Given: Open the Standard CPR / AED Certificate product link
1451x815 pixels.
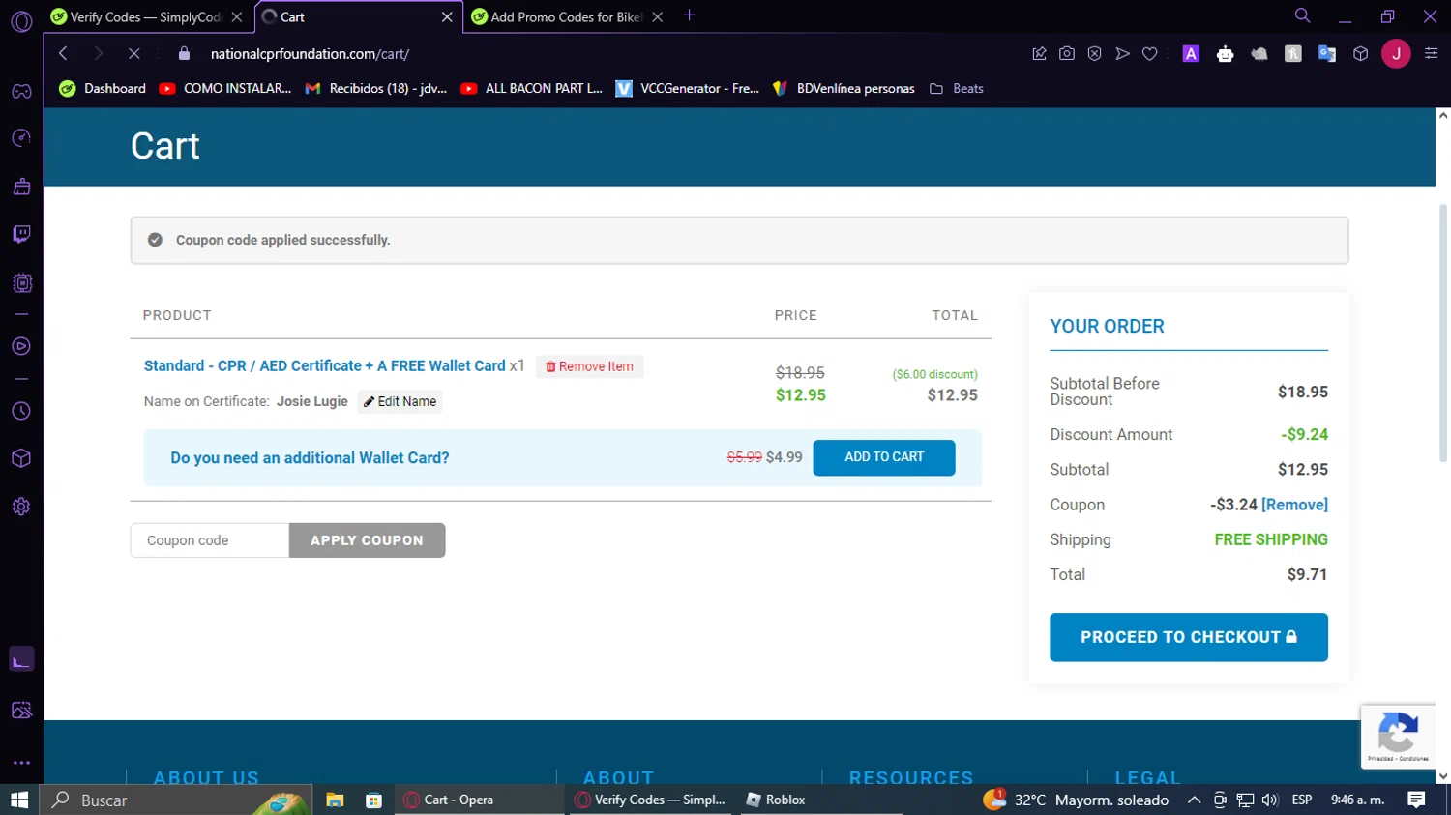Looking at the screenshot, I should [x=325, y=365].
